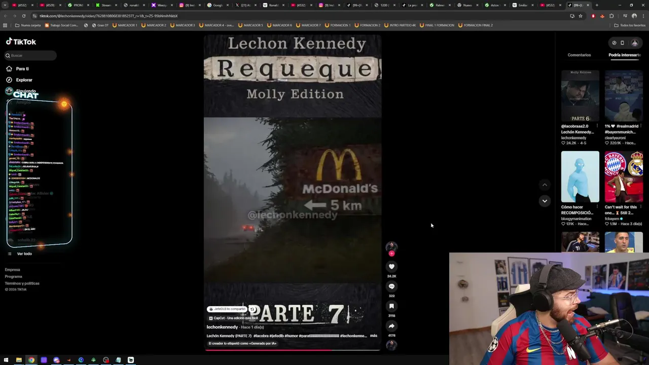Save video with the bookmark icon
The image size is (649, 365).
coord(391,306)
